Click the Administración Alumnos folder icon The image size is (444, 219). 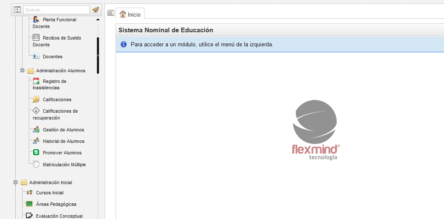coord(31,71)
